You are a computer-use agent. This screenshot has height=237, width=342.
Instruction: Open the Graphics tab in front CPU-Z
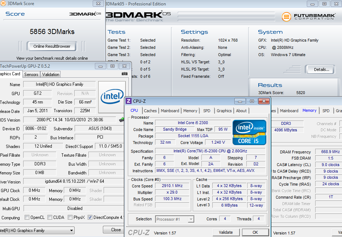[224, 111]
